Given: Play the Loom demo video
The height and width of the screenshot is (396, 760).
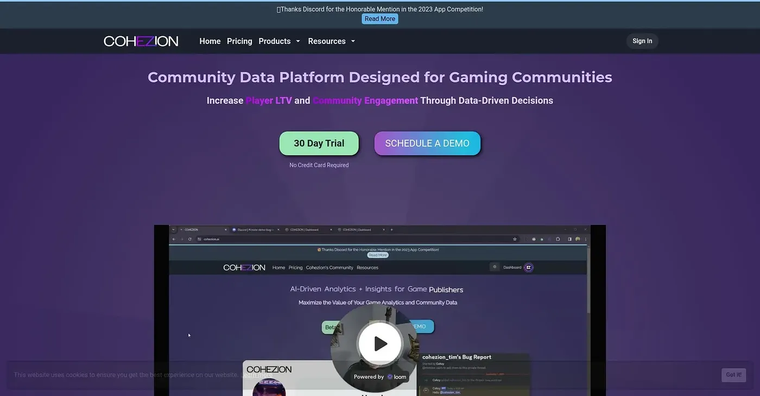Looking at the screenshot, I should pyautogui.click(x=380, y=343).
